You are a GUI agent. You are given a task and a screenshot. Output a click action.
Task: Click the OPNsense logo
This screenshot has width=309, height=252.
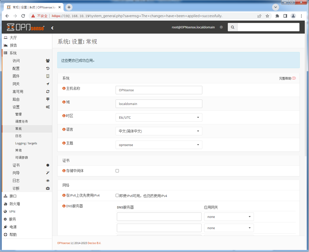25,27
